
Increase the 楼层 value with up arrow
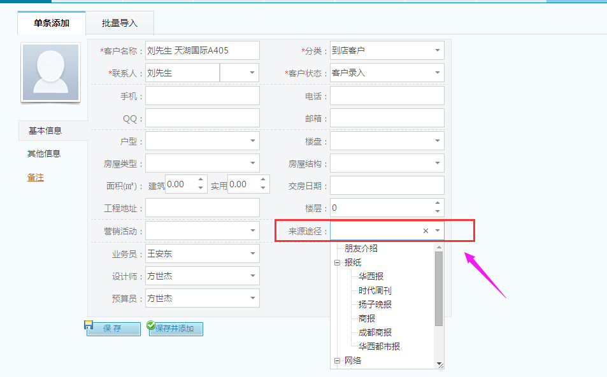pos(437,204)
